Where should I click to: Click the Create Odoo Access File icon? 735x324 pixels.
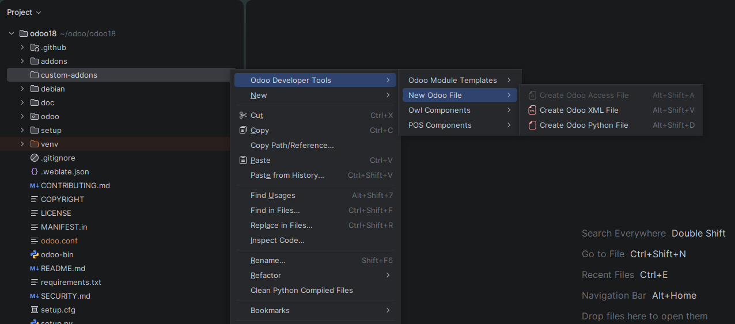(x=532, y=95)
